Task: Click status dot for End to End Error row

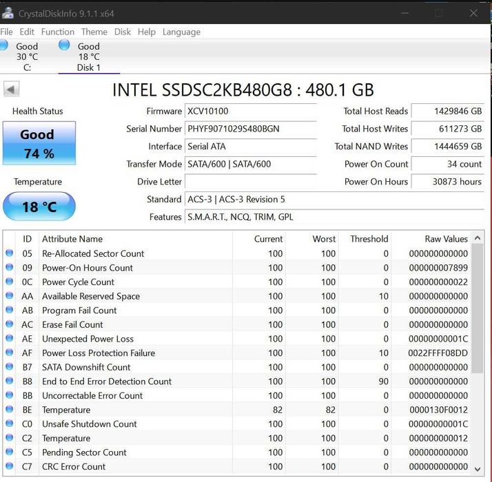Action: [x=10, y=380]
